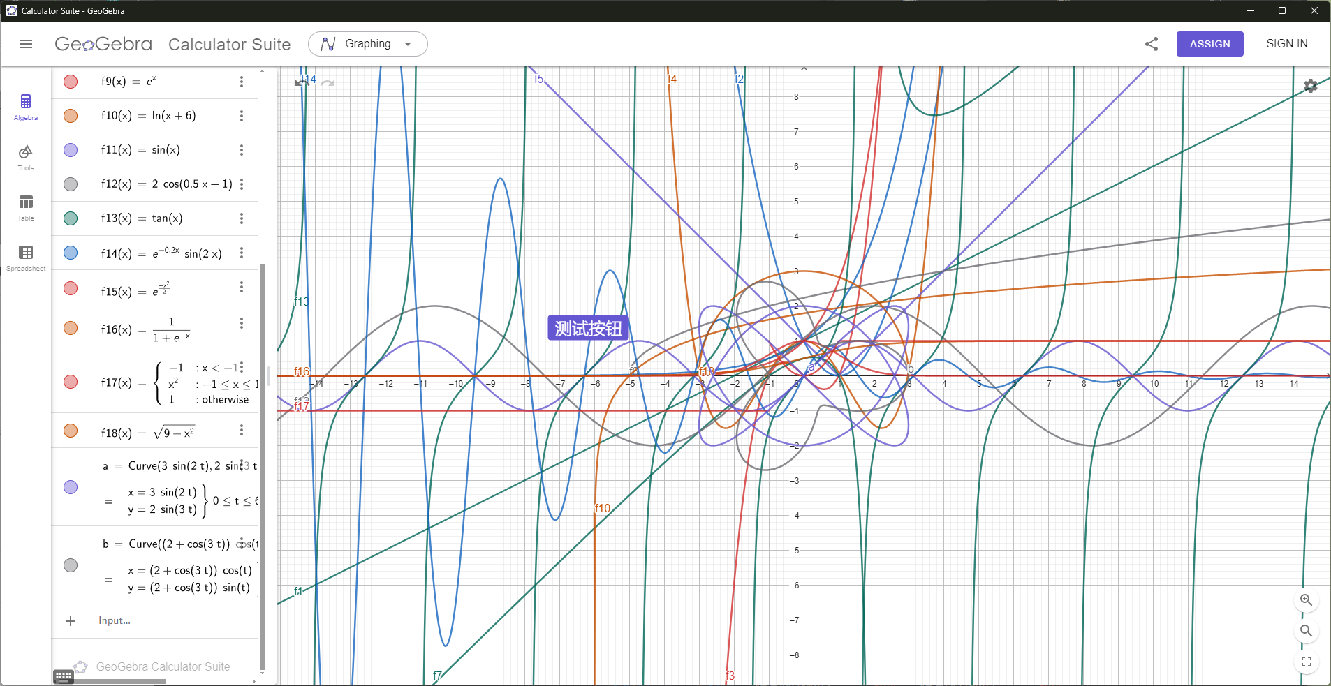
Task: Open more options for f17(x) piecewise
Action: (242, 367)
